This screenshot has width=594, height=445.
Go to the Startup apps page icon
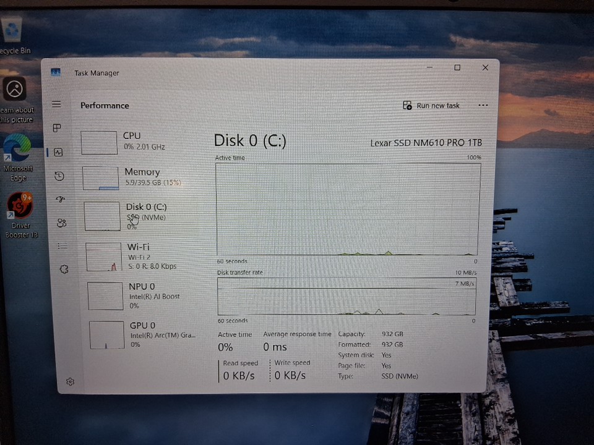(60, 199)
